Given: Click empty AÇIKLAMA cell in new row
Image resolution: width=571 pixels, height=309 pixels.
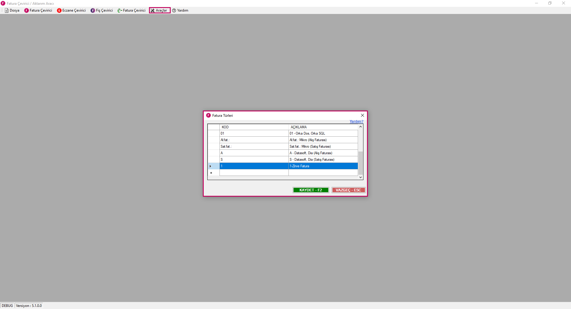Looking at the screenshot, I should (323, 173).
